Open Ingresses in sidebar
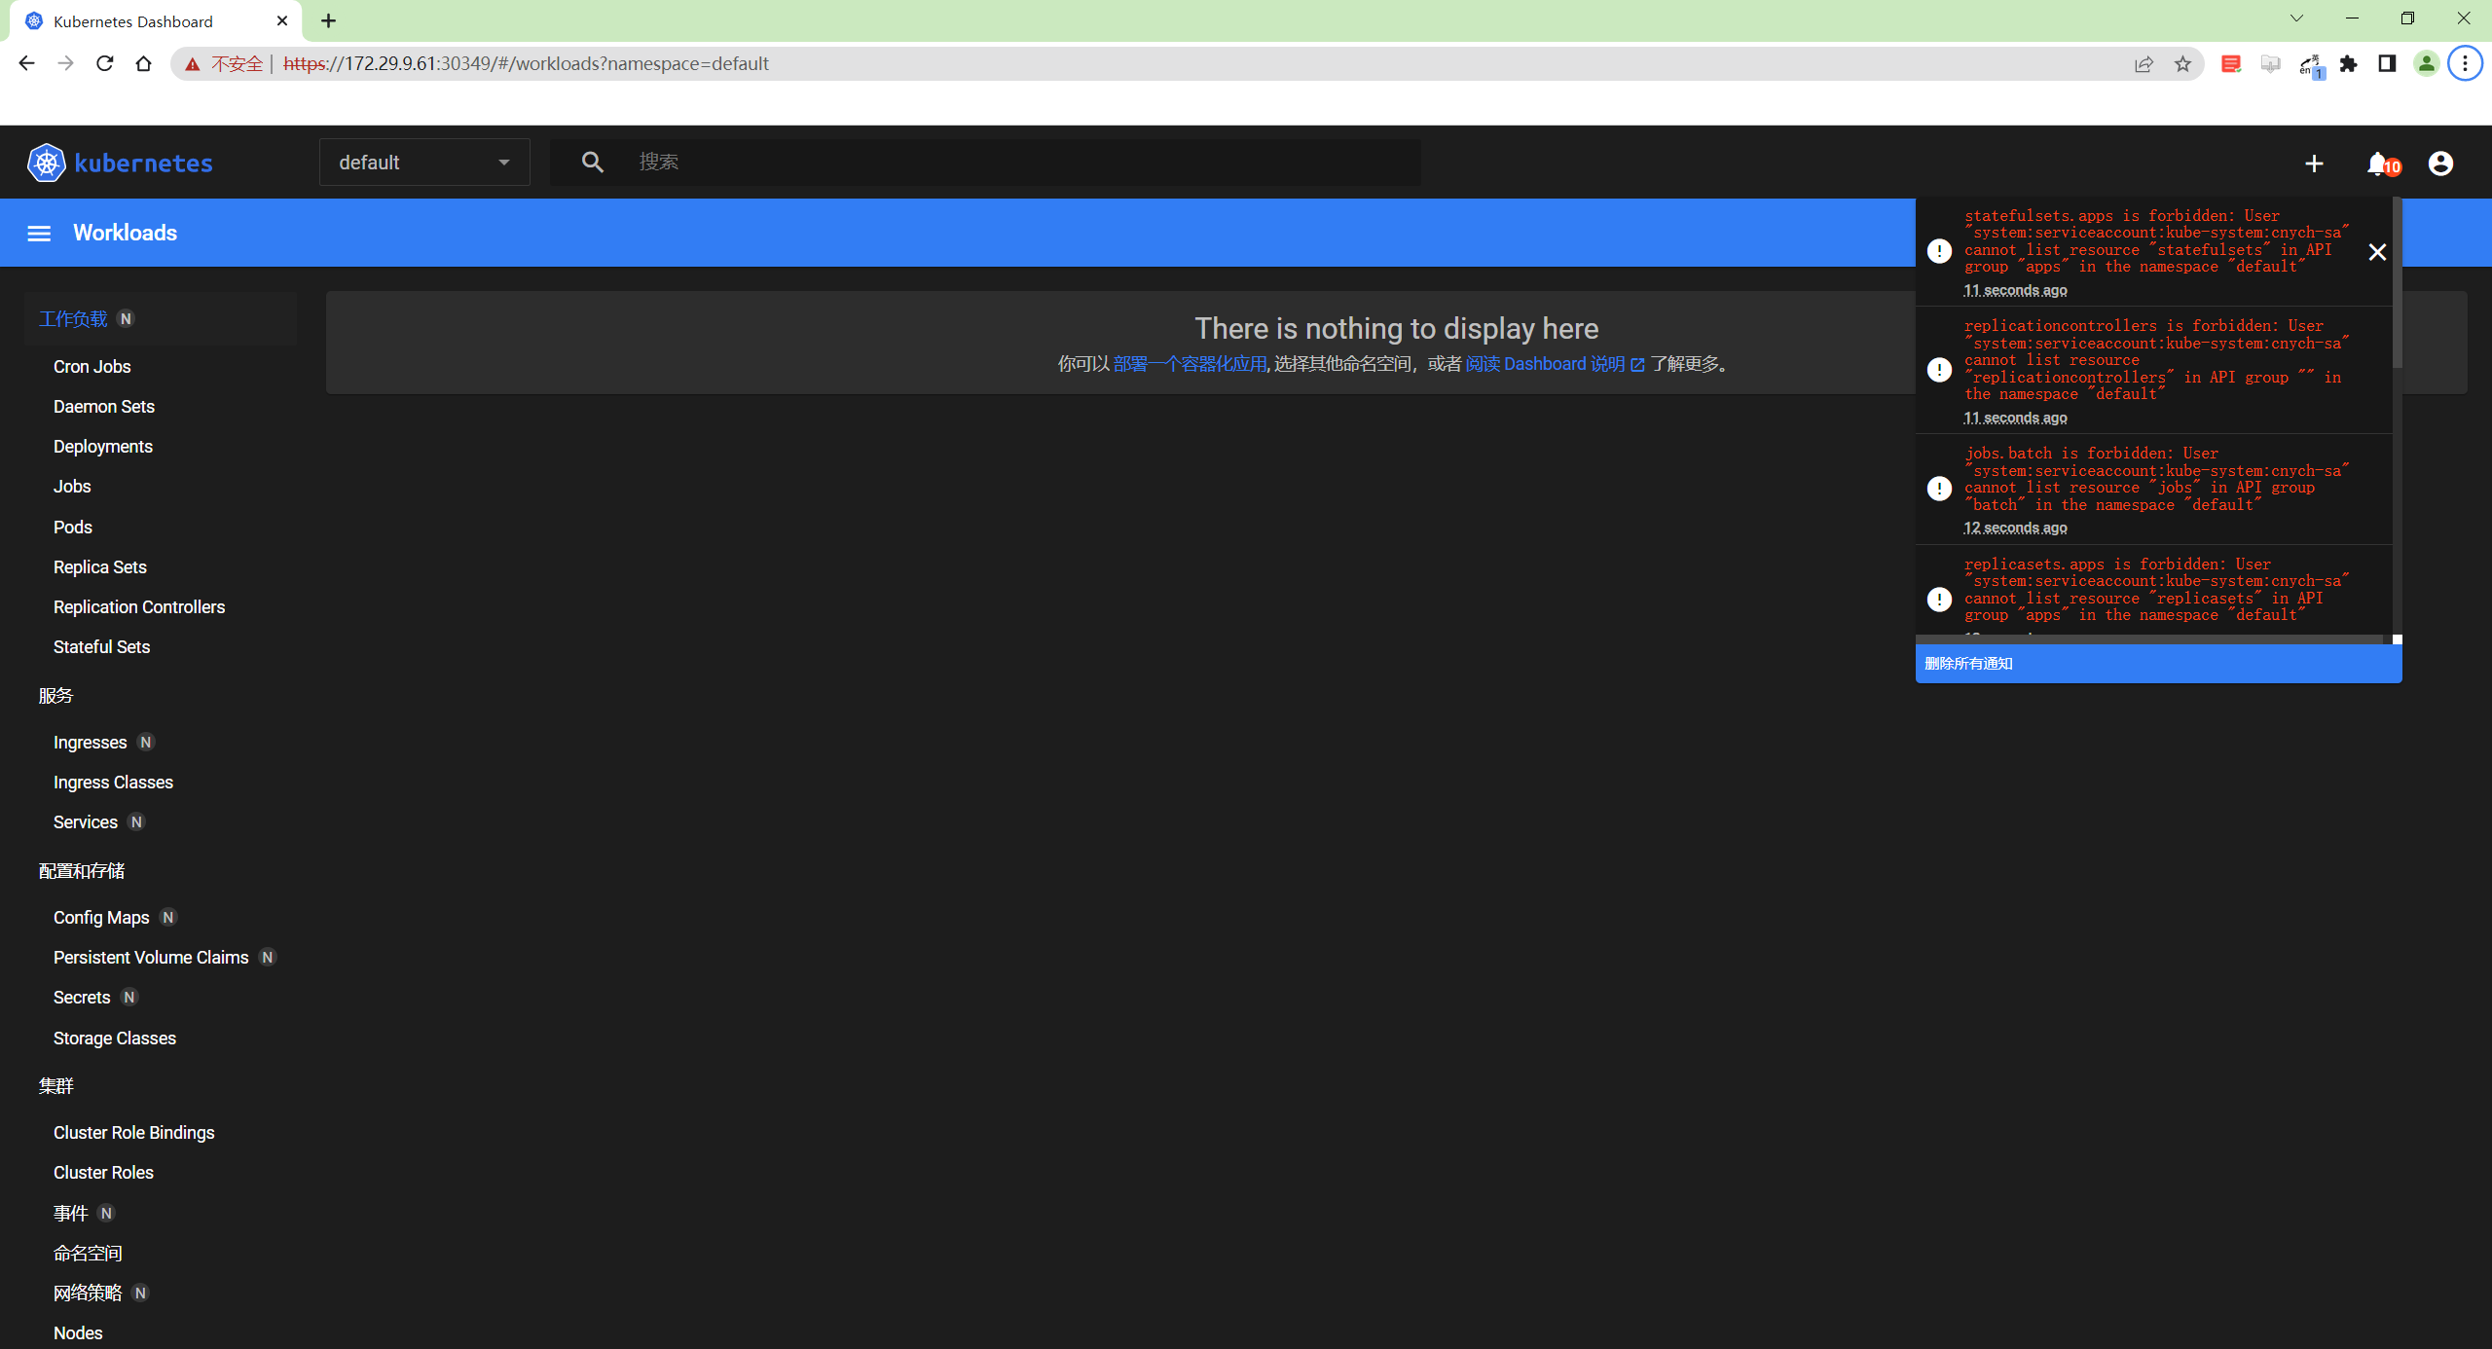2492x1349 pixels. click(x=91, y=743)
